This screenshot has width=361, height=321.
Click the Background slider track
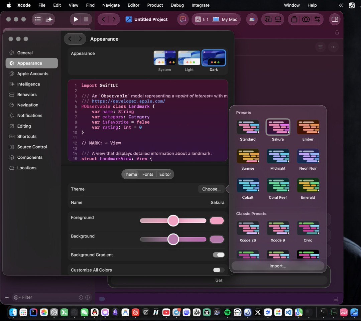click(x=173, y=239)
